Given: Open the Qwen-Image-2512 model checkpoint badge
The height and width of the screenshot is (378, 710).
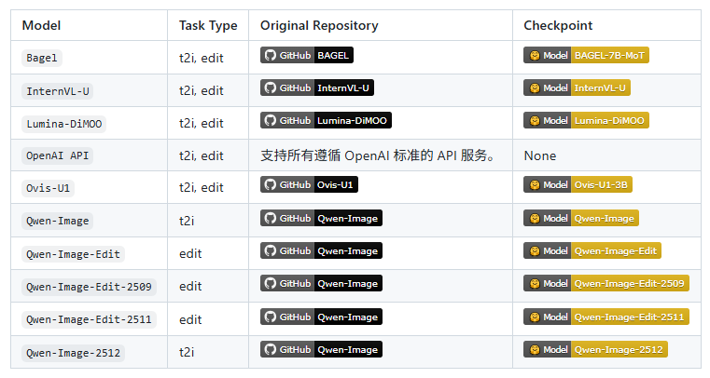Looking at the screenshot, I should click(595, 349).
